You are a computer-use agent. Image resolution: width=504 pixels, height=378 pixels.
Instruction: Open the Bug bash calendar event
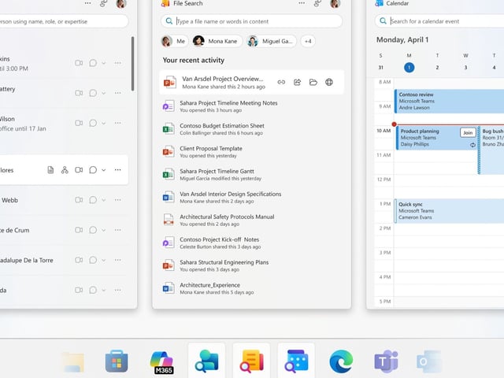(x=491, y=150)
